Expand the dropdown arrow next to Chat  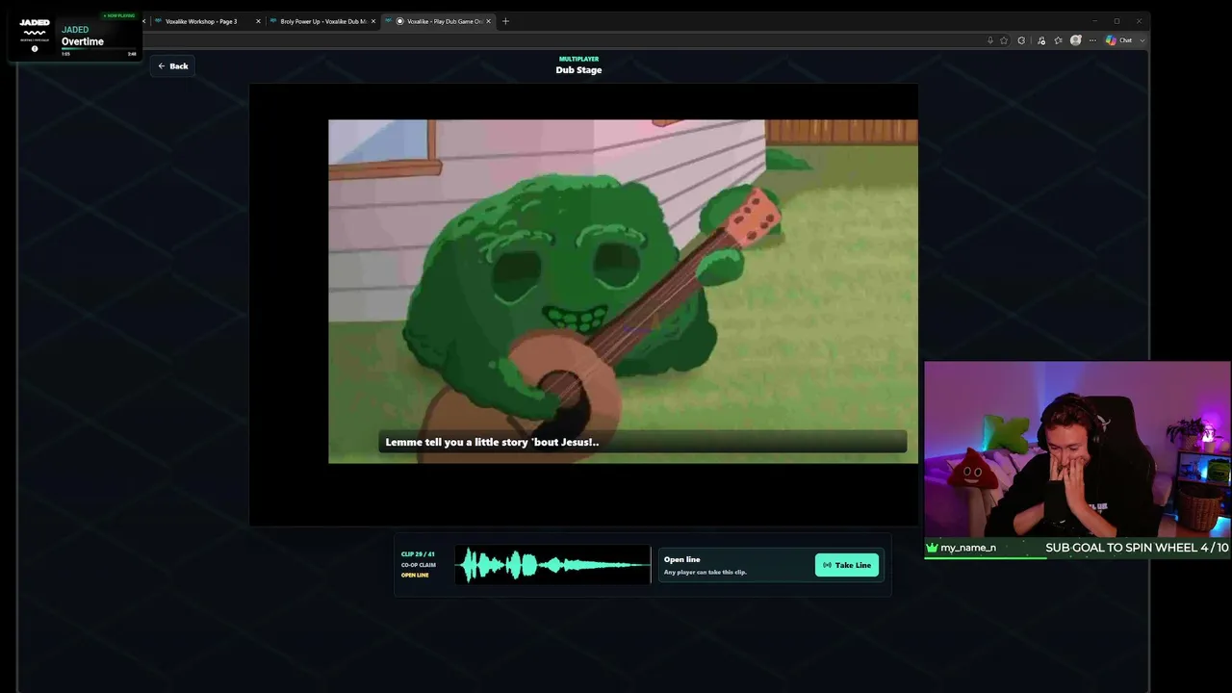(x=1142, y=40)
